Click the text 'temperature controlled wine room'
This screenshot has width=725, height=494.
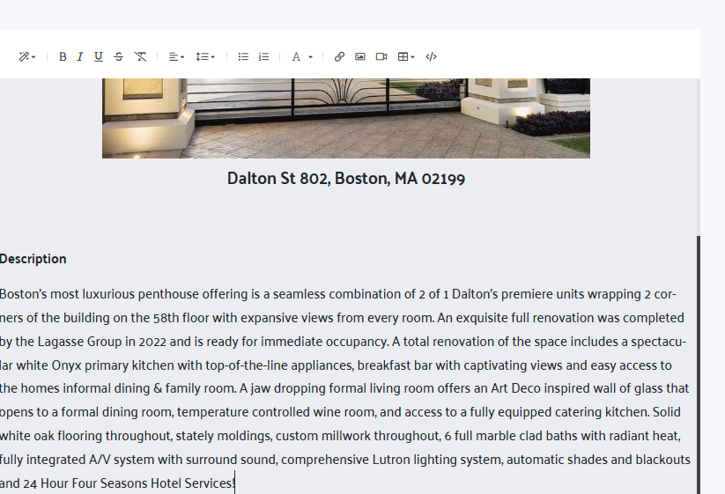pyautogui.click(x=276, y=412)
